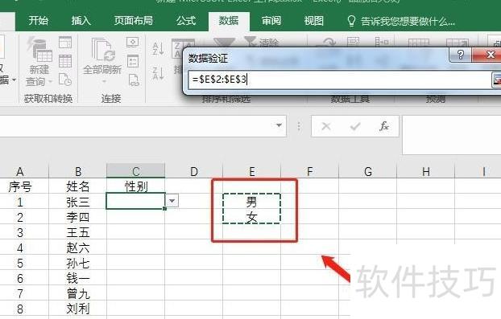Click the properties icon in 连接 group
Viewport: 501px width, 319px height.
[133, 60]
